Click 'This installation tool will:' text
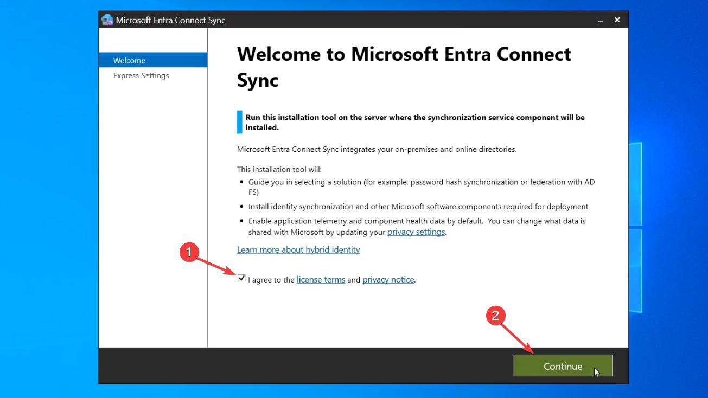 [x=279, y=170]
